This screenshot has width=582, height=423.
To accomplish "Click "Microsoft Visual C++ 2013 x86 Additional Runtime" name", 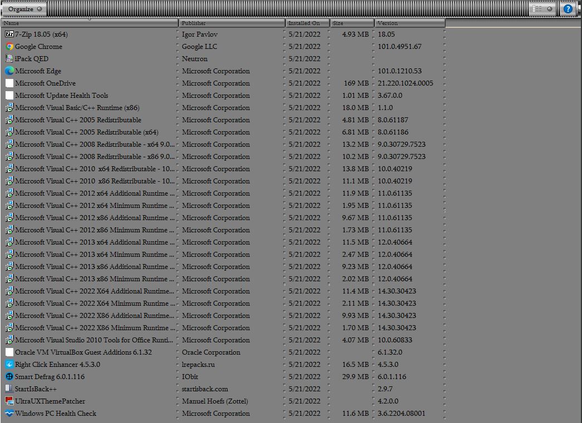I will coord(95,267).
